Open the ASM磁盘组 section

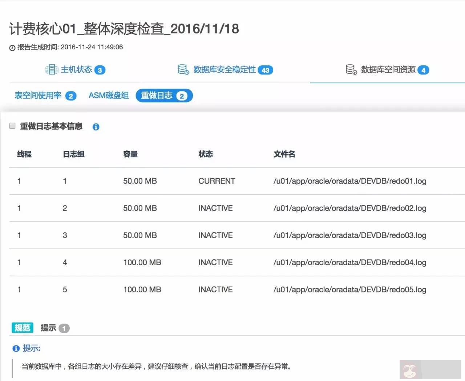tap(108, 96)
